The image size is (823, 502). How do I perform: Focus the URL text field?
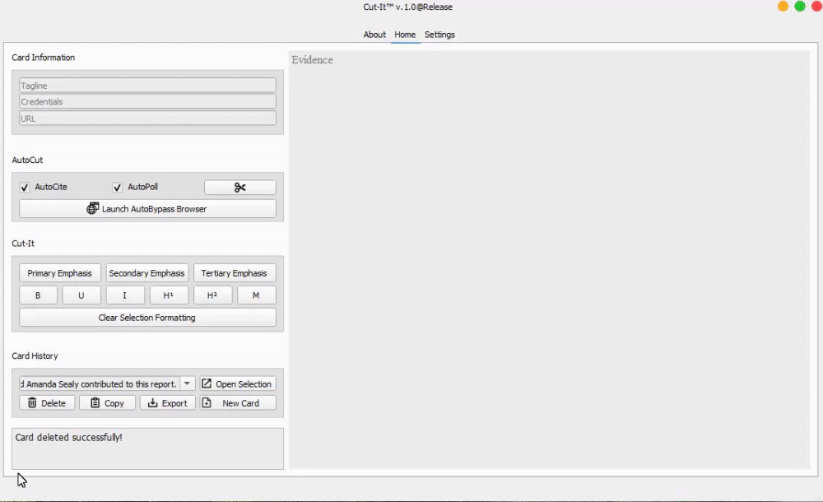pyautogui.click(x=147, y=119)
